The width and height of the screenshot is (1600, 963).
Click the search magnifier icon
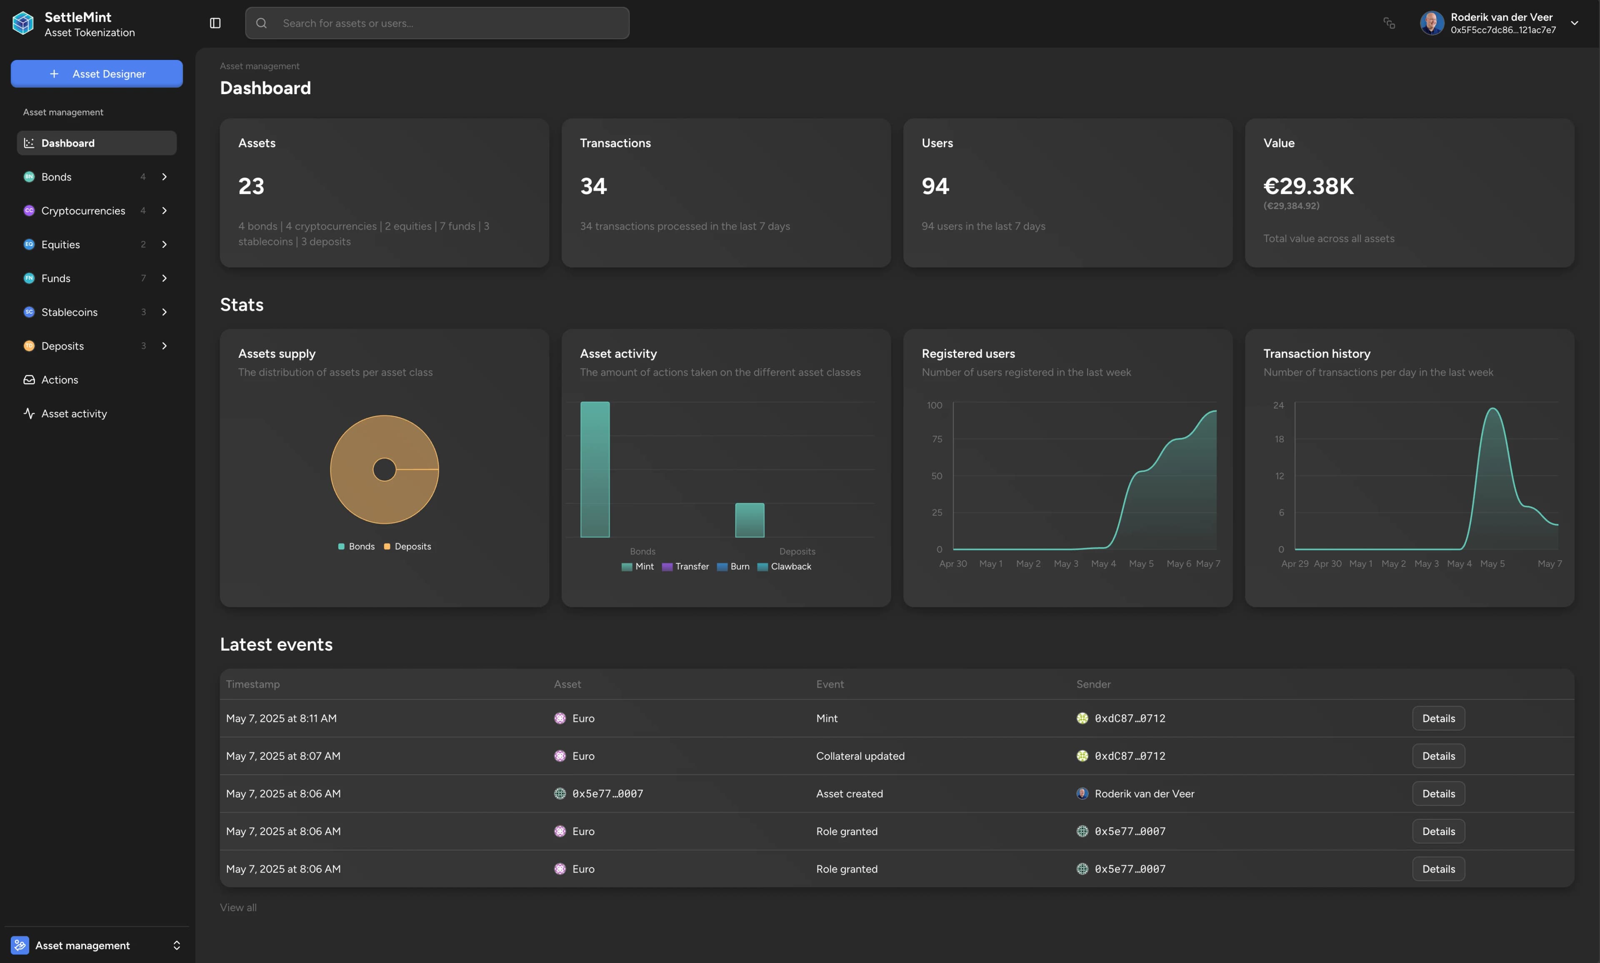point(262,23)
